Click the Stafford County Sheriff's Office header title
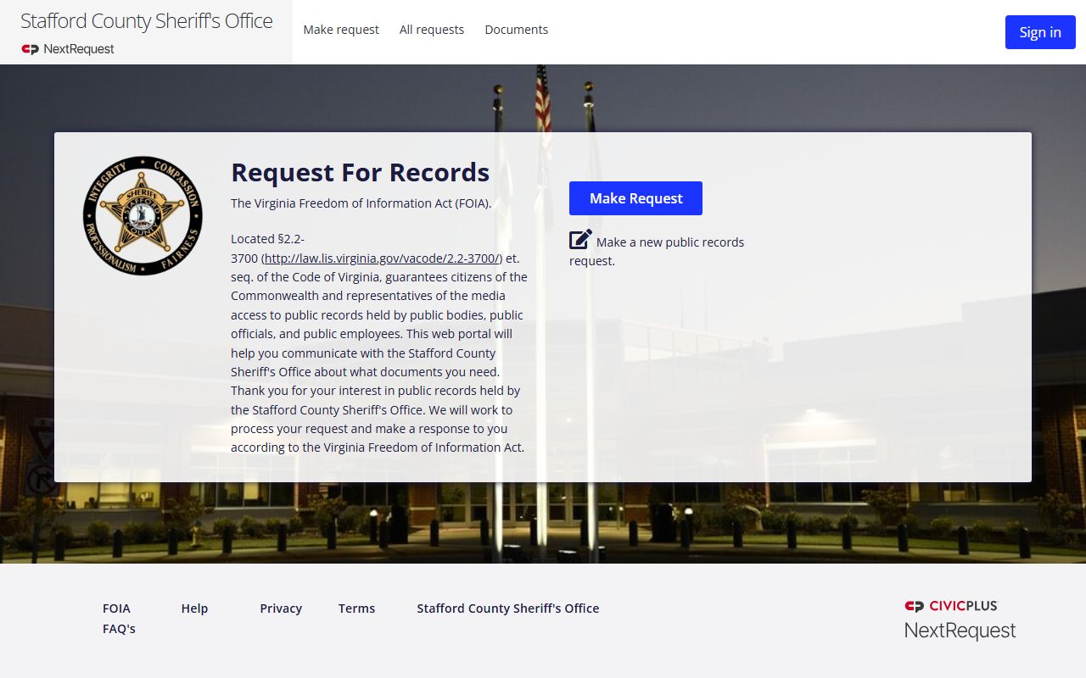The image size is (1086, 678). [x=147, y=21]
